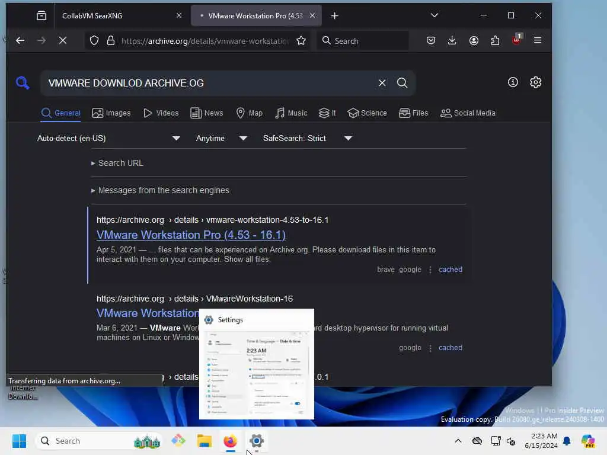This screenshot has width=607, height=455.
Task: Open the SafeSearch Strict dropdown
Action: click(308, 138)
